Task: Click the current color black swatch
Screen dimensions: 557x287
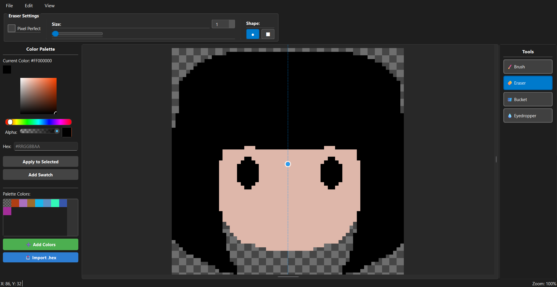Action: tap(7, 70)
